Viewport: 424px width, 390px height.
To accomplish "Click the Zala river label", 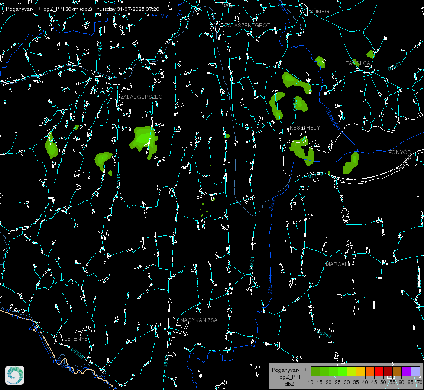I will coord(272,204).
